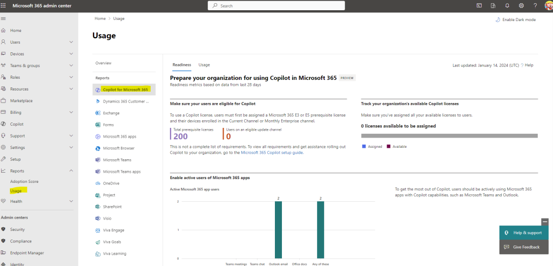Click the Exchange report icon
The width and height of the screenshot is (553, 266).
(x=98, y=113)
